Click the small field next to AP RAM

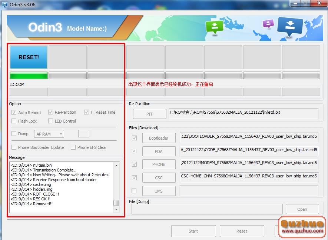pos(84,134)
